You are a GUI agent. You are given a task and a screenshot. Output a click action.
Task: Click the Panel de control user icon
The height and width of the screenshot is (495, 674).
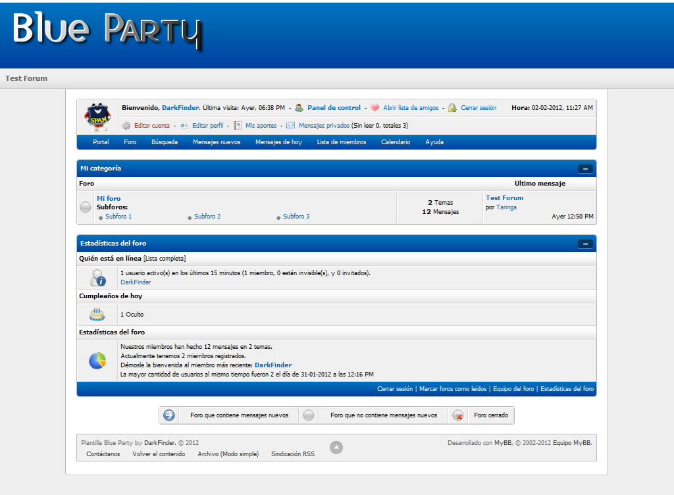(299, 108)
